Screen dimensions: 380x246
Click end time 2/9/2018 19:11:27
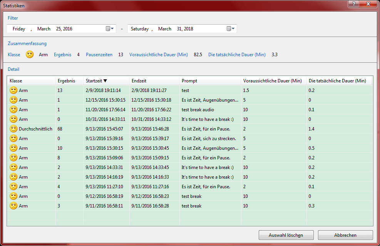point(149,90)
